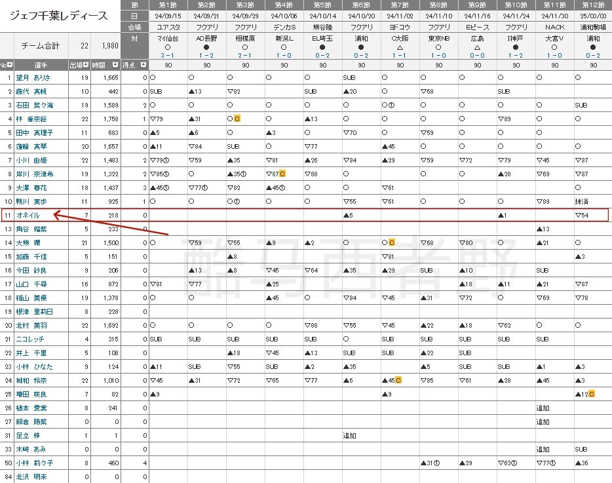The image size is (612, 483).
Task: Open the highlighted オネイル player link
Action: pos(28,215)
